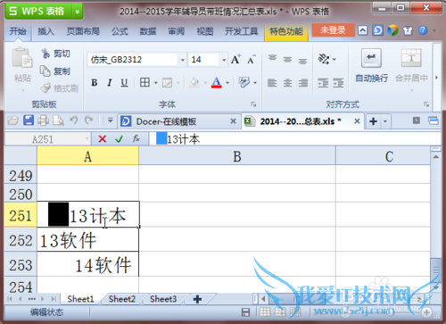Switch to the 插入 tab
The height and width of the screenshot is (324, 446).
click(x=45, y=31)
